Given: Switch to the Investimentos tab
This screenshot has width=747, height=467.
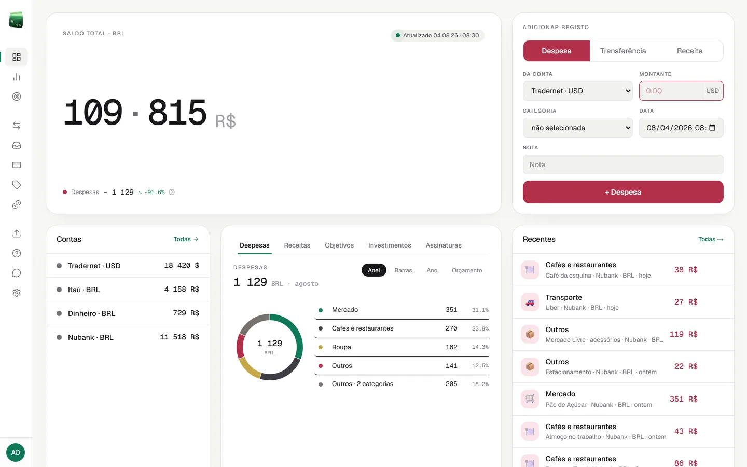Looking at the screenshot, I should click(x=390, y=245).
